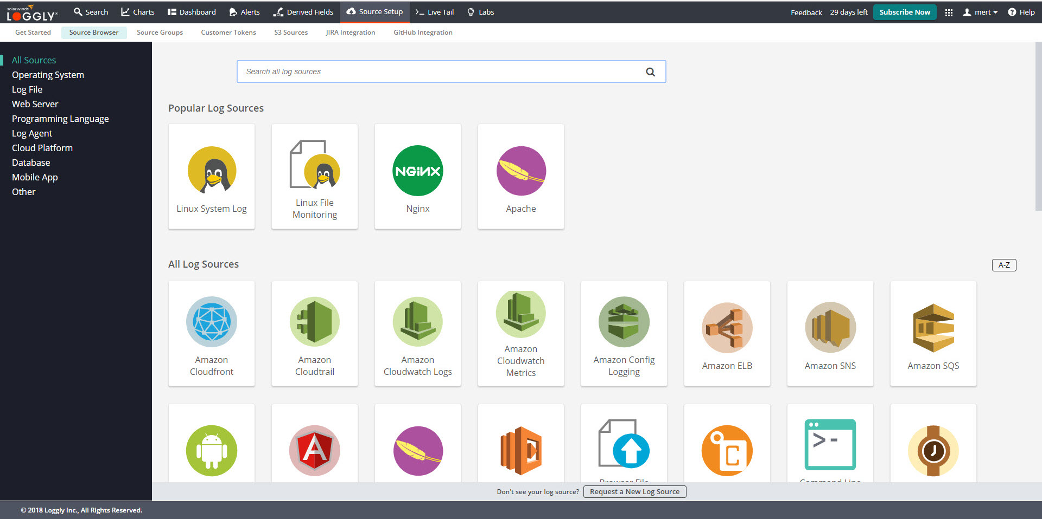The height and width of the screenshot is (519, 1042).
Task: Filter sources by Log File
Action: pos(27,89)
